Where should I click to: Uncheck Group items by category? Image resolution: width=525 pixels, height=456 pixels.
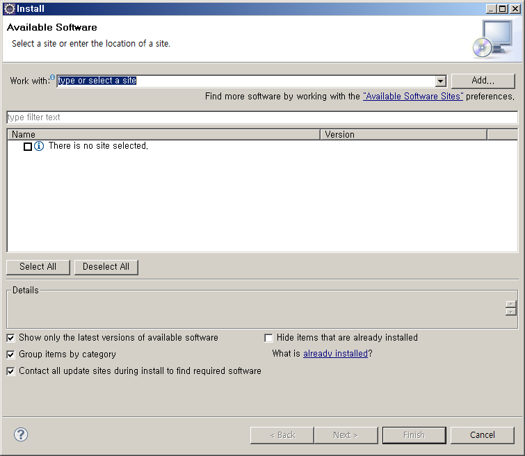coord(10,355)
